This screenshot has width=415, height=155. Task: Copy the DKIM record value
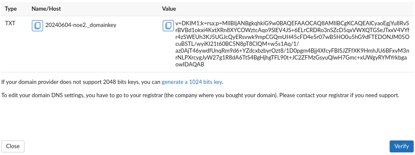168,26
